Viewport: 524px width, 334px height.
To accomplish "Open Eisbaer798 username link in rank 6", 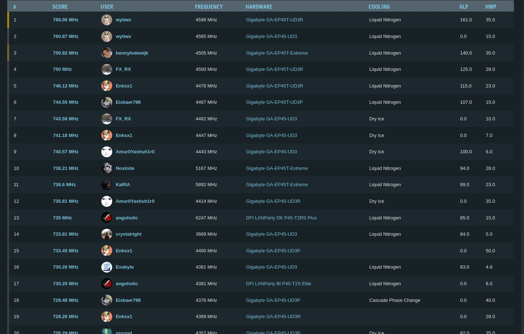I will tap(128, 102).
